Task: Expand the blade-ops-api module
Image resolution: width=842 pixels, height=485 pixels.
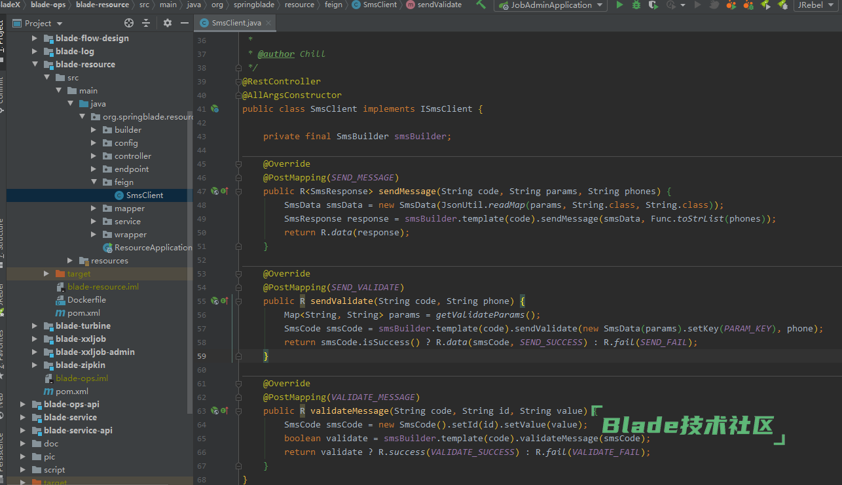Action: click(x=23, y=405)
